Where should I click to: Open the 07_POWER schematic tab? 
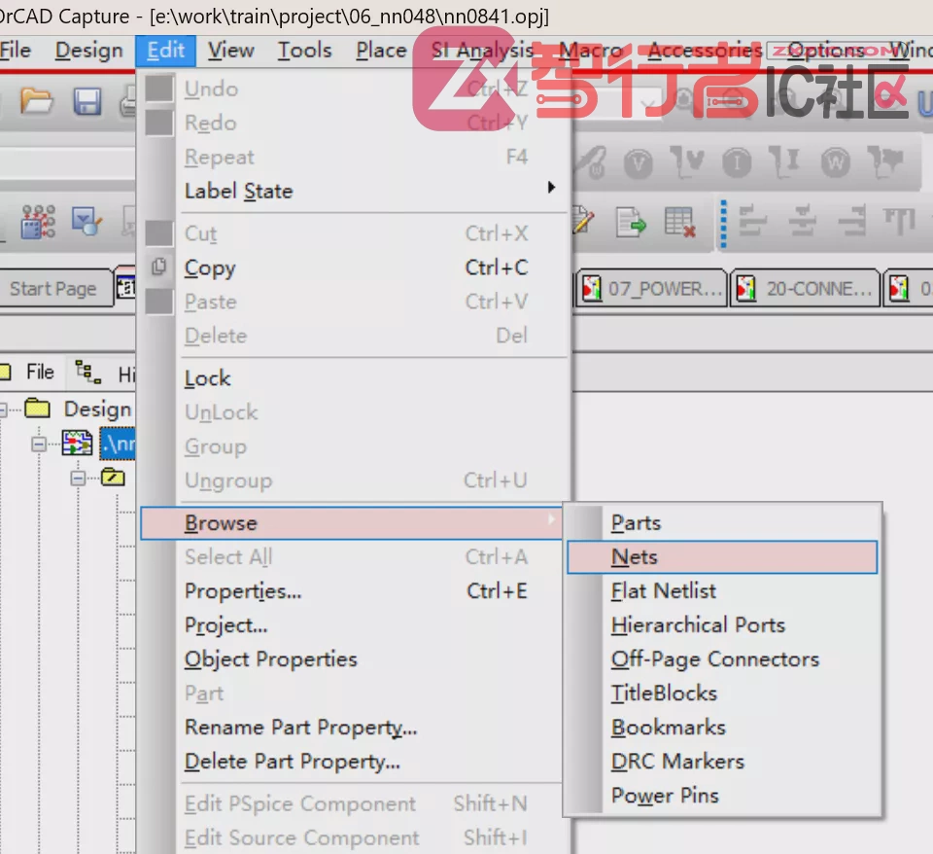651,289
